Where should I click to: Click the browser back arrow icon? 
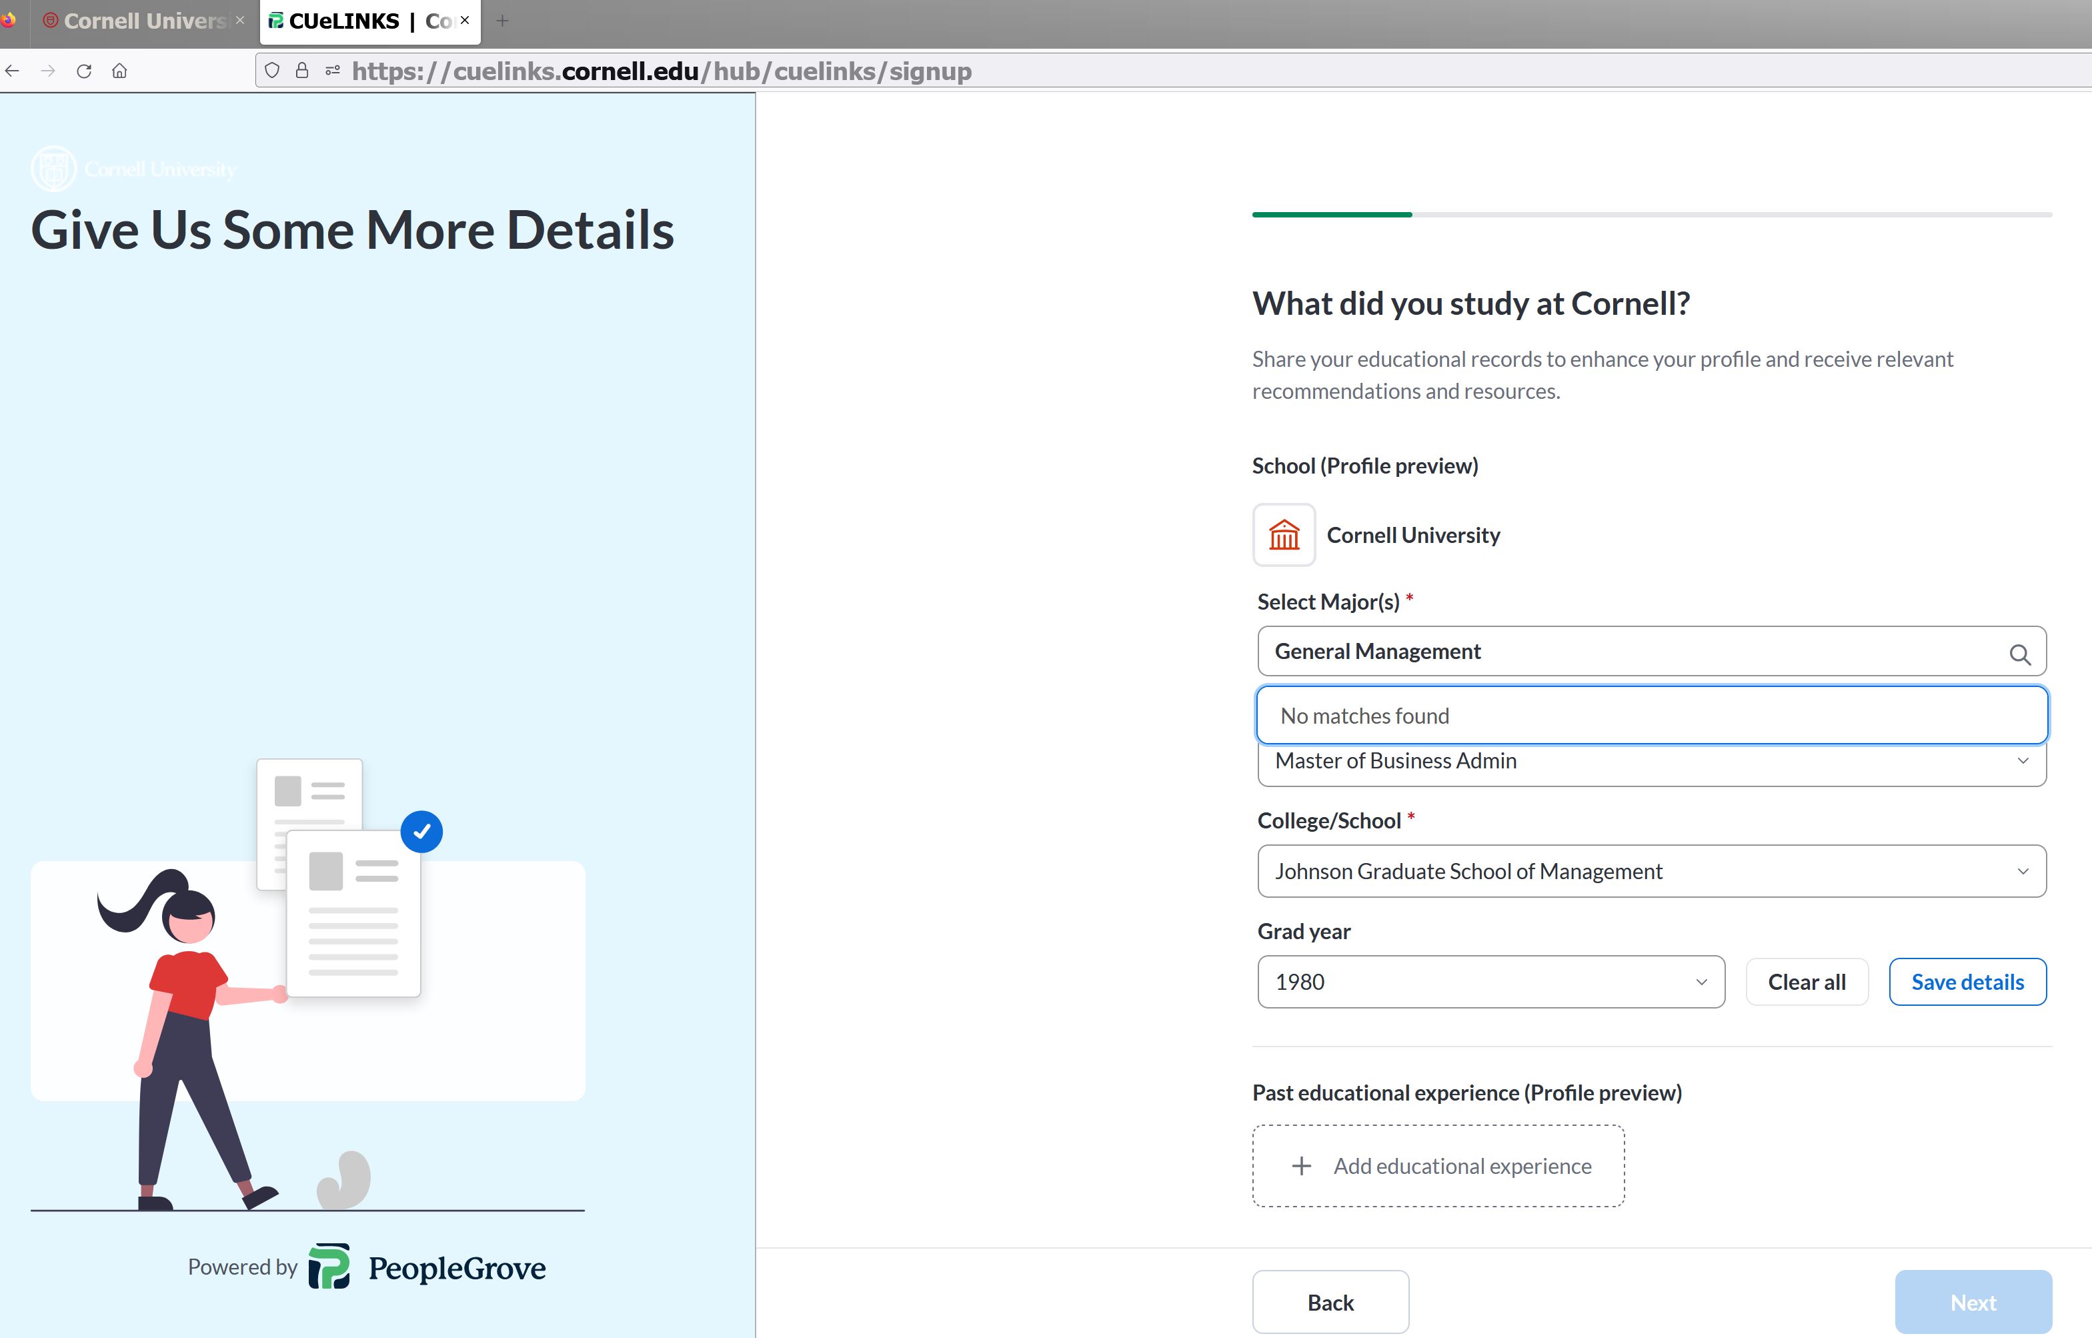click(13, 71)
